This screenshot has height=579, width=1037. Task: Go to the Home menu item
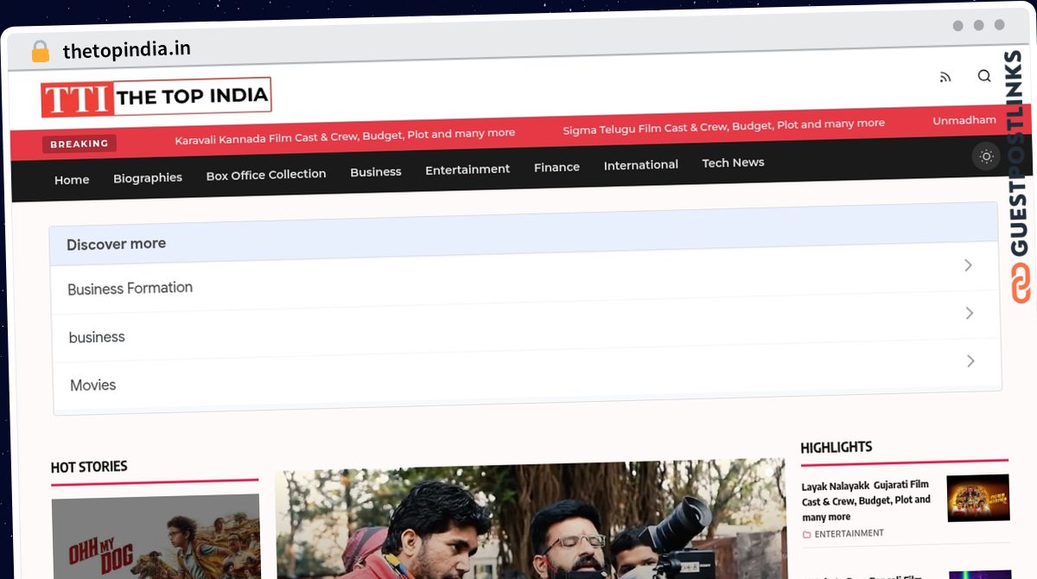point(72,180)
